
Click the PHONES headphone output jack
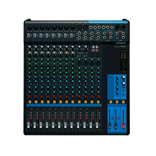pyautogui.click(x=123, y=37)
